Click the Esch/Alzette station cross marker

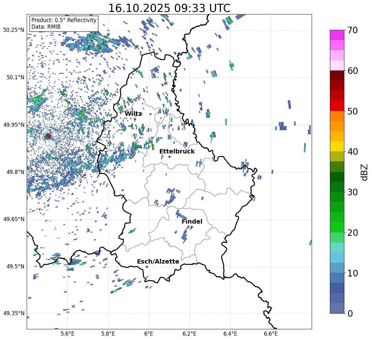(x=147, y=267)
